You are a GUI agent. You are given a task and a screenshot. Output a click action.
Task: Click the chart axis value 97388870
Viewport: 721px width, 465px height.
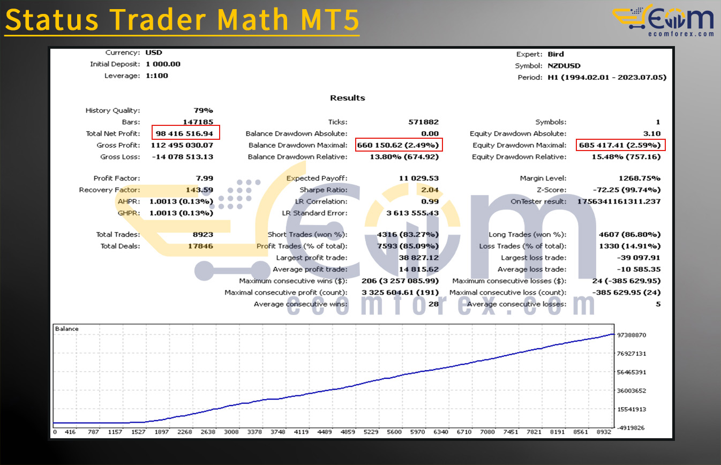coord(632,335)
